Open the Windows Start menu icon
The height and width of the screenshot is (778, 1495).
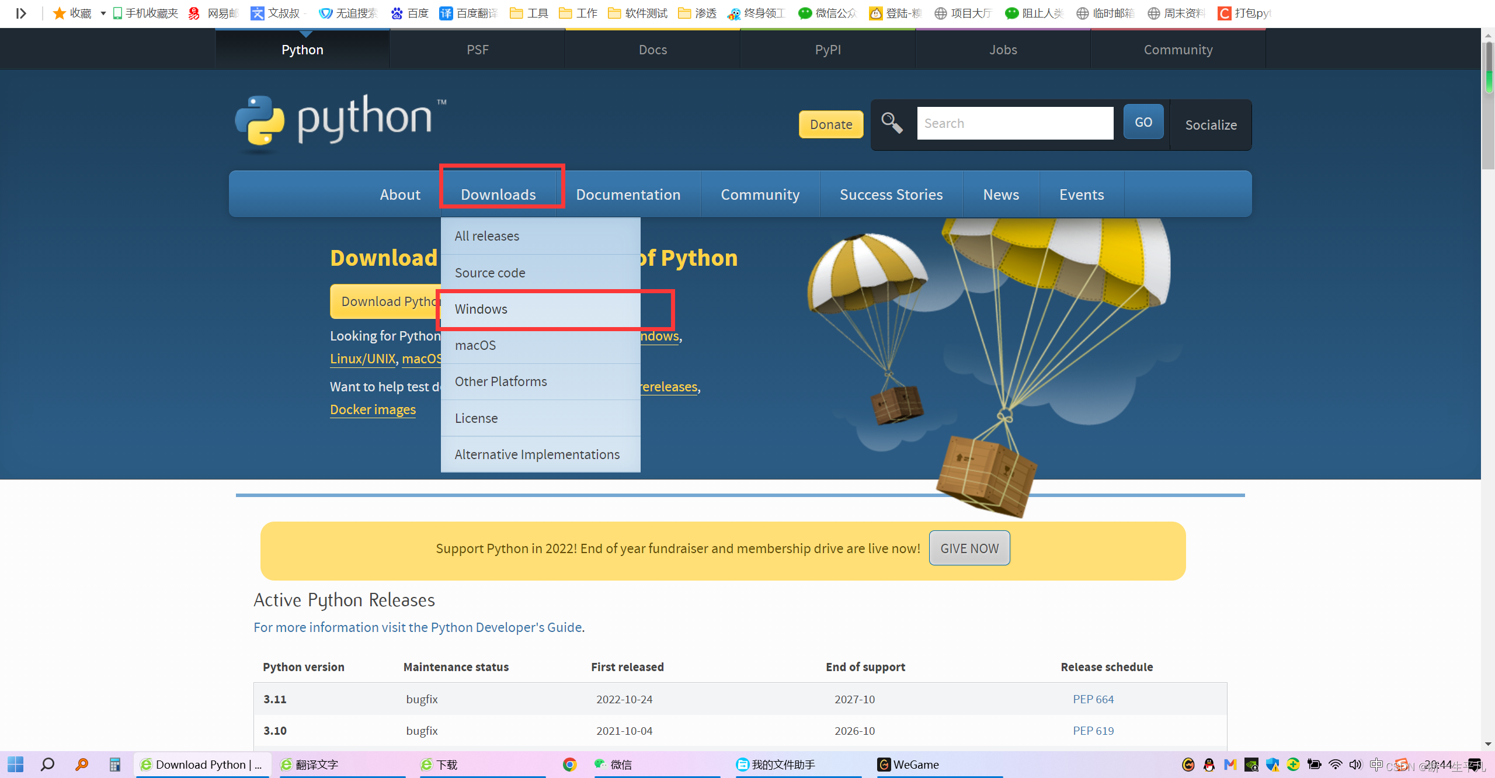pos(16,764)
